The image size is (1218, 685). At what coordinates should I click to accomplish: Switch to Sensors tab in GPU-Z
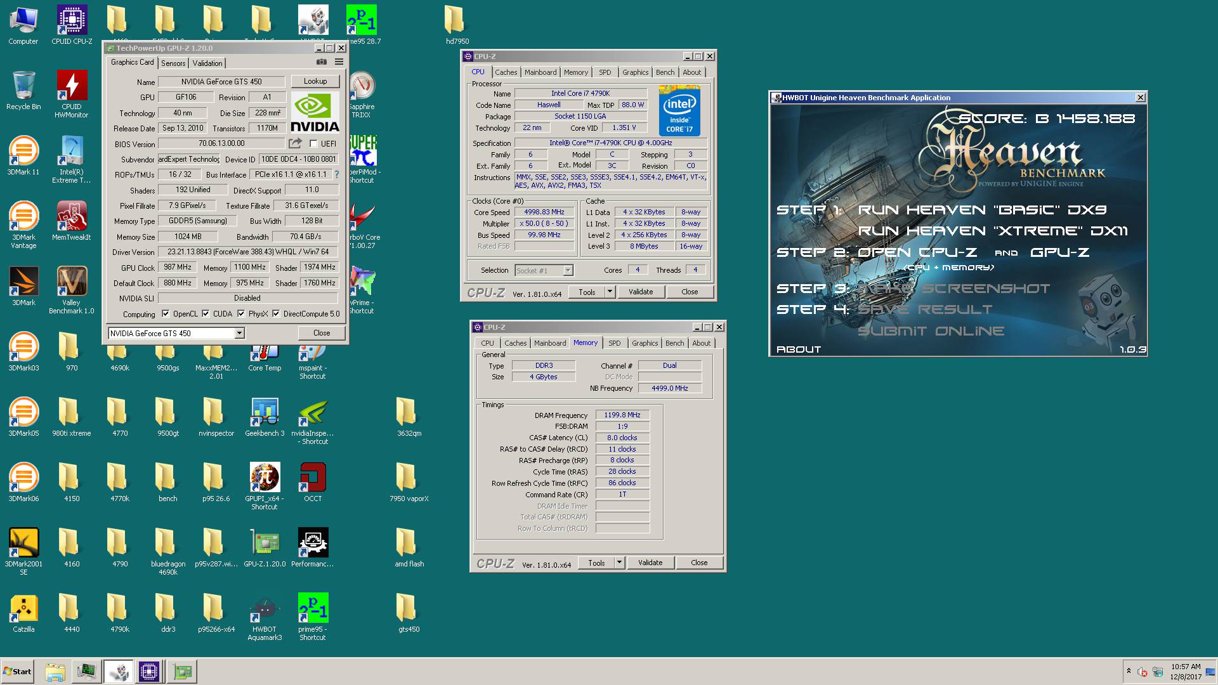pyautogui.click(x=173, y=63)
